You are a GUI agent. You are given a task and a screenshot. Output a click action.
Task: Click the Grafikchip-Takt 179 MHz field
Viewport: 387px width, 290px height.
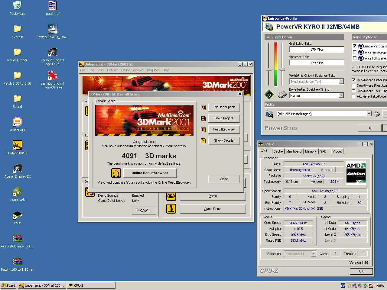pos(317,50)
